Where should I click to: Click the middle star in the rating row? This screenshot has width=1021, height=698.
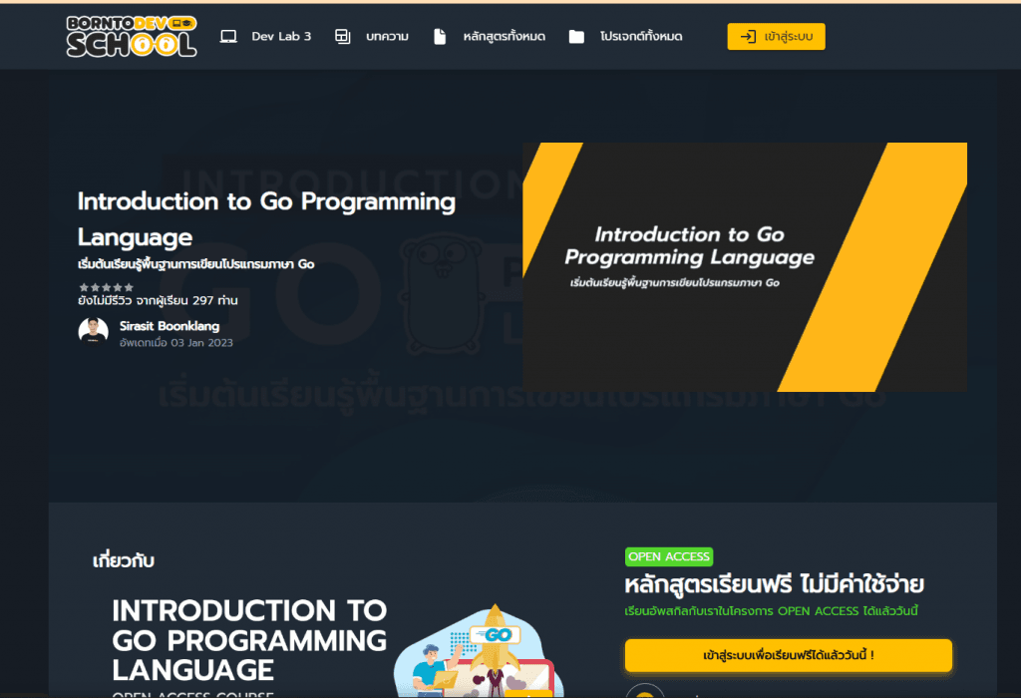click(107, 286)
